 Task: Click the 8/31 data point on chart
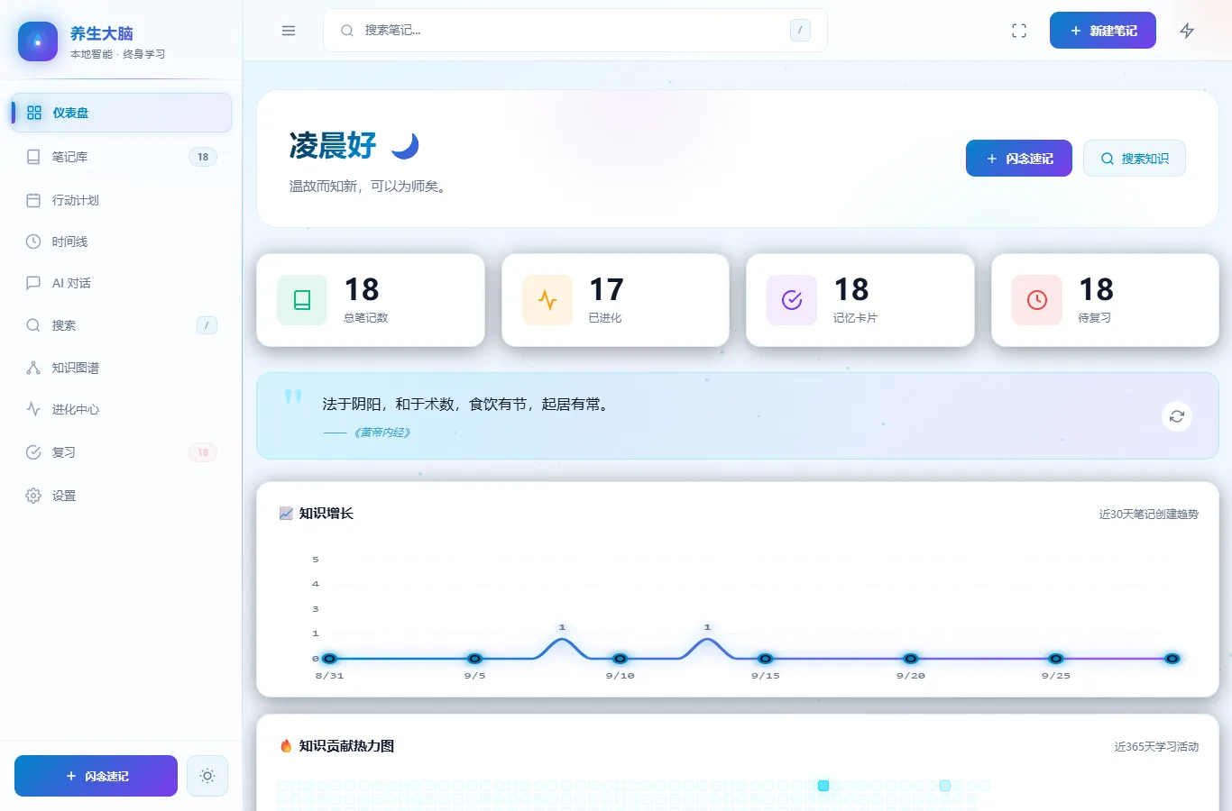point(329,659)
